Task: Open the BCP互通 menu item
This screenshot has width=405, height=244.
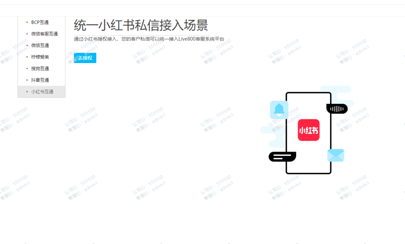Action: 40,22
